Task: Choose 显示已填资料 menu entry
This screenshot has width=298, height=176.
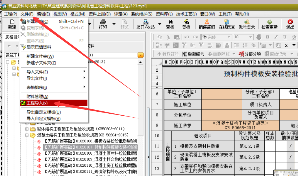Action: [54, 47]
